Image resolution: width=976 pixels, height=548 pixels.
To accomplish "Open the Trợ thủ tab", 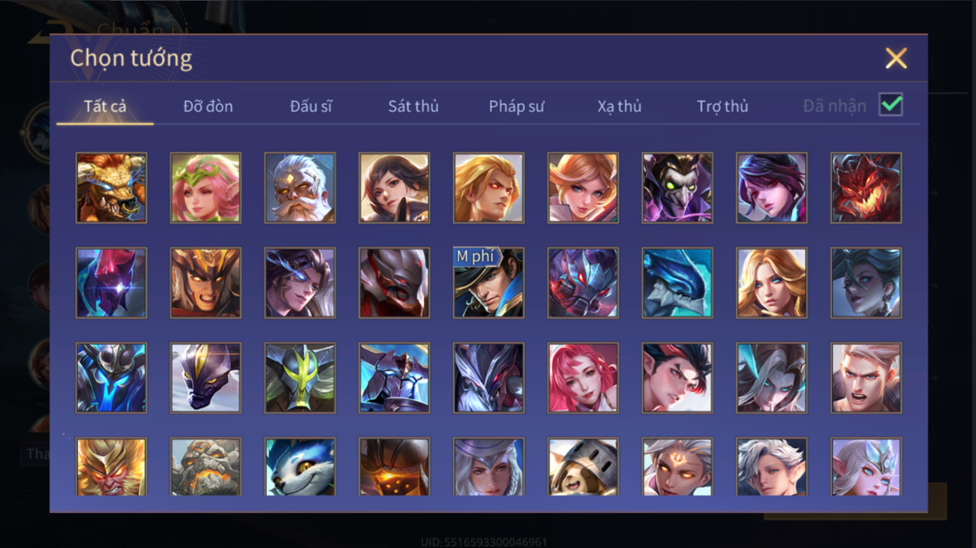I will click(x=722, y=106).
